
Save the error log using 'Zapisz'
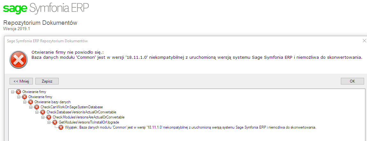coord(47,81)
